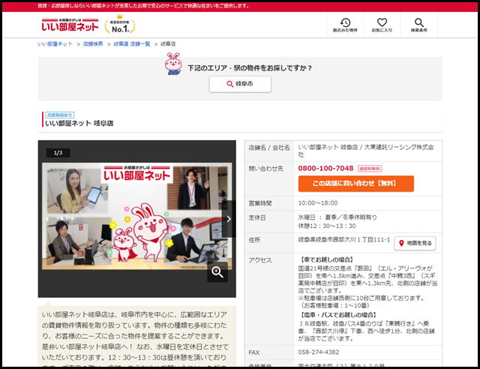Click FAX number 058-274-4382
This screenshot has height=369, width=480.
318,352
